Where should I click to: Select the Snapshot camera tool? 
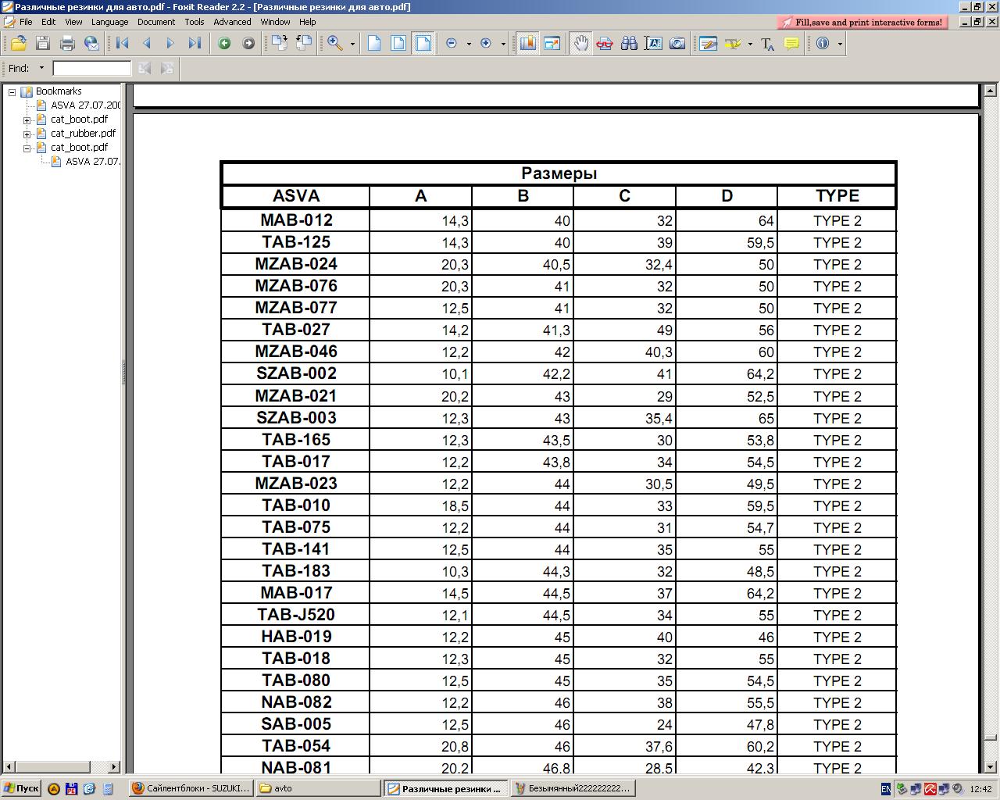677,44
